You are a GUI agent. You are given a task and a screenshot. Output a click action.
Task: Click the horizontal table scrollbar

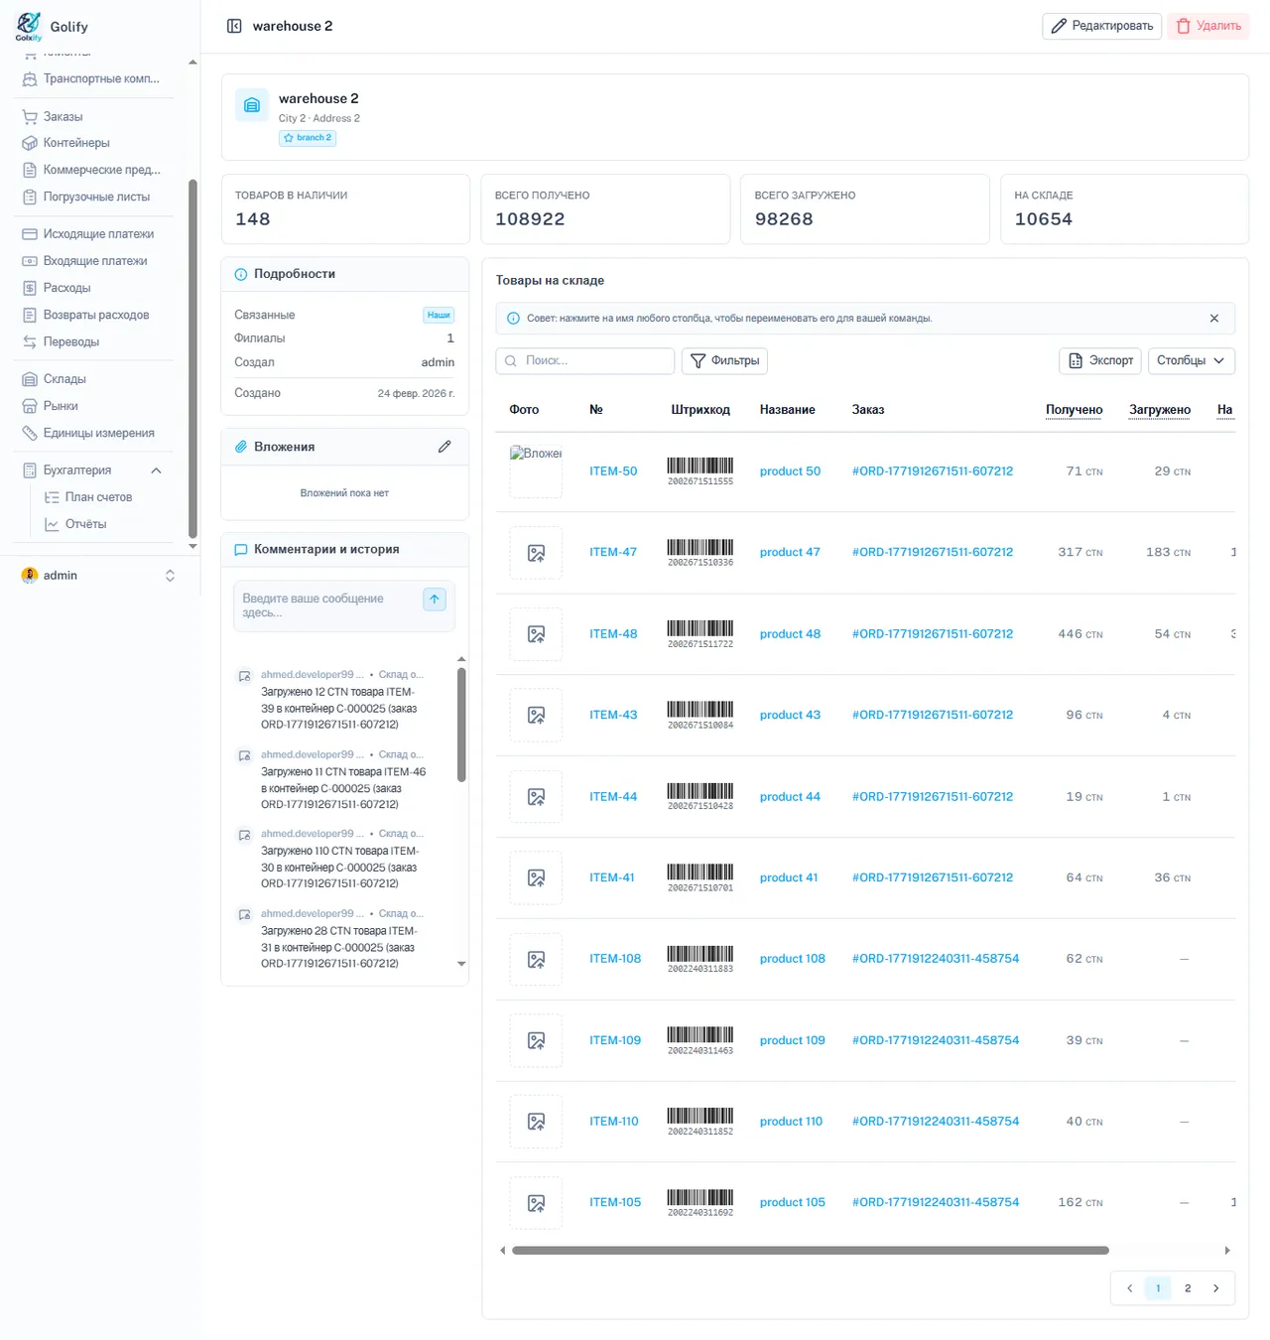pos(810,1251)
